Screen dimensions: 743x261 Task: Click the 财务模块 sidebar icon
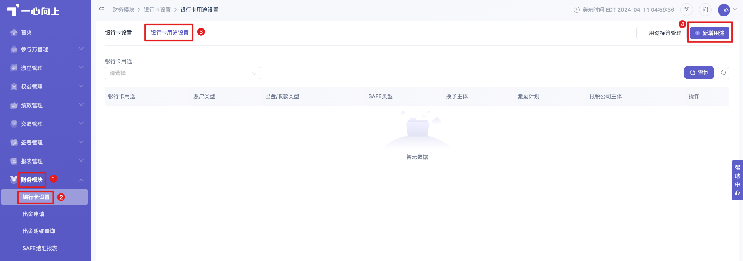14,179
